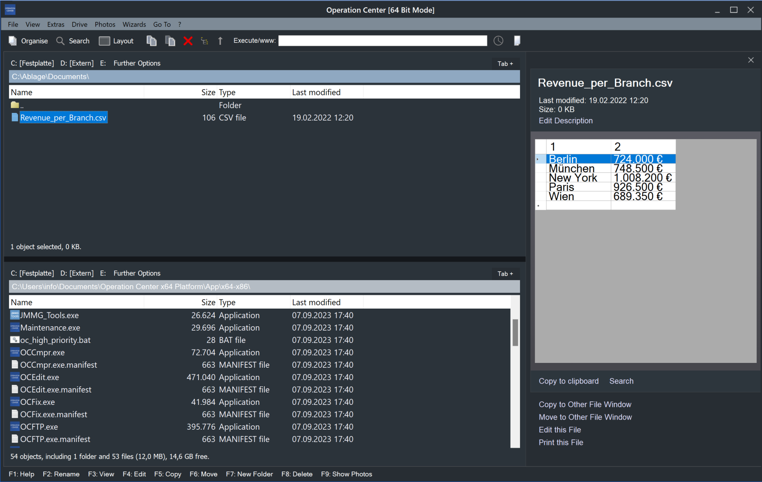Click the folder tree toolbar icon

204,41
